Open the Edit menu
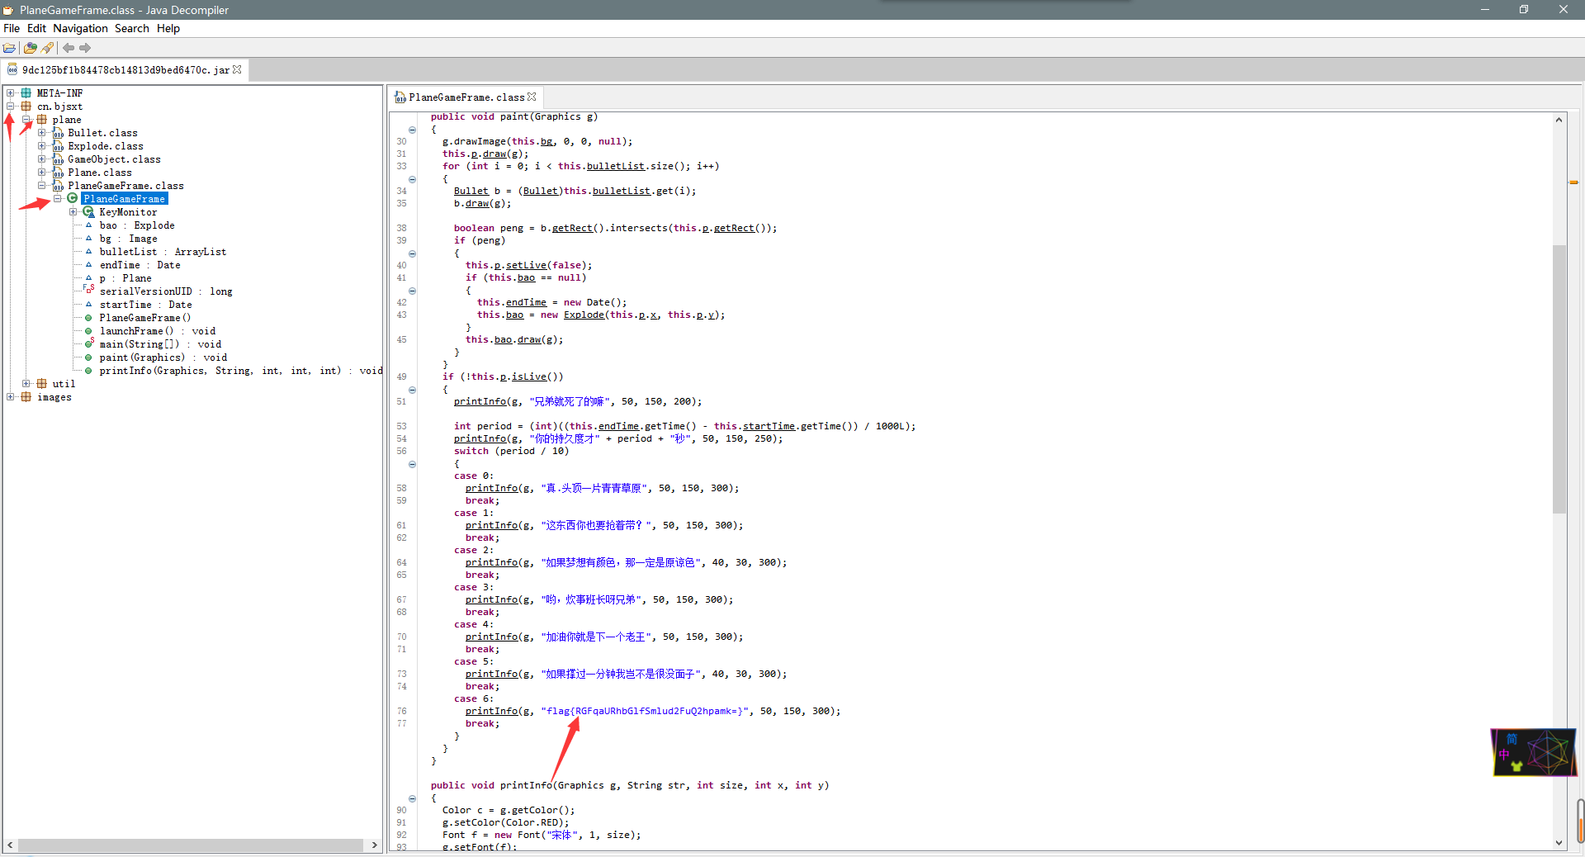This screenshot has height=857, width=1585. 36,28
